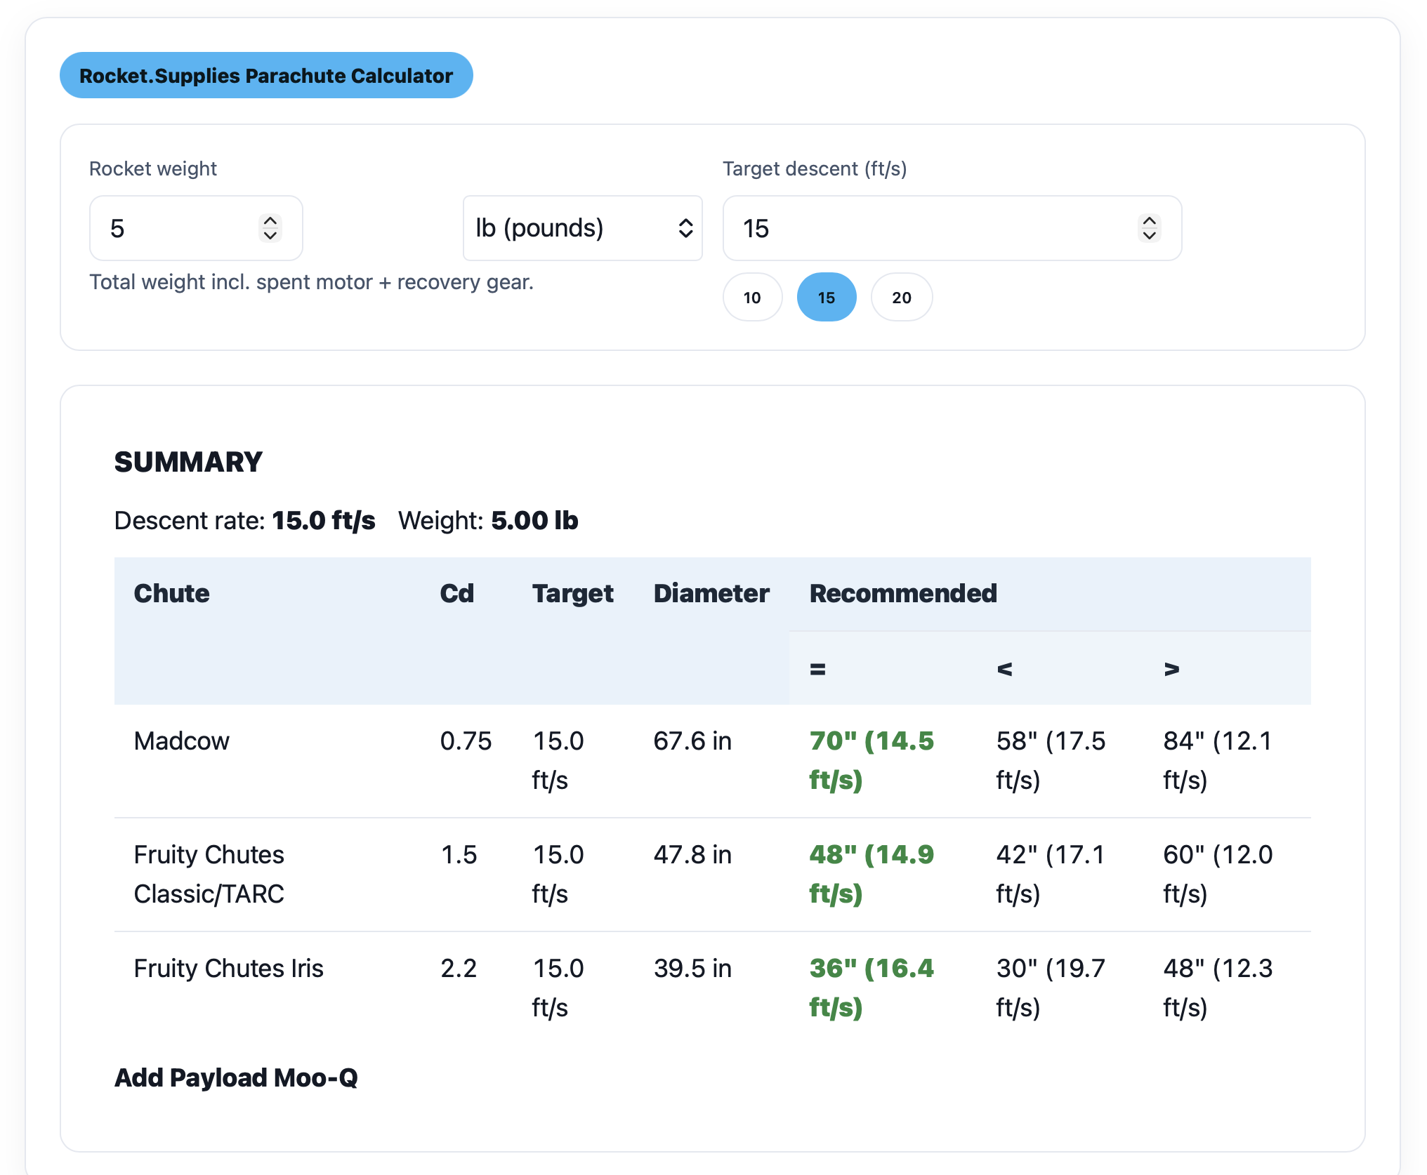The width and height of the screenshot is (1427, 1175).
Task: Click the Rocket weight input field
Action: click(x=176, y=228)
